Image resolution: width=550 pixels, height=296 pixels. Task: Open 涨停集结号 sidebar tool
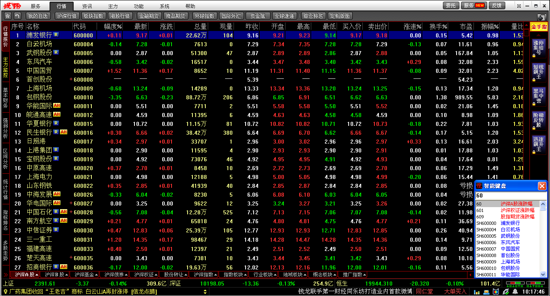pyautogui.click(x=539, y=49)
